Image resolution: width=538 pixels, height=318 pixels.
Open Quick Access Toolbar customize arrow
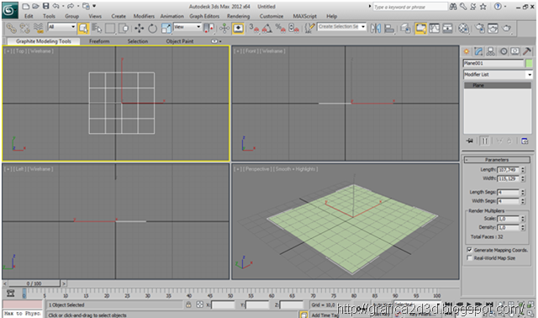pyautogui.click(x=94, y=6)
